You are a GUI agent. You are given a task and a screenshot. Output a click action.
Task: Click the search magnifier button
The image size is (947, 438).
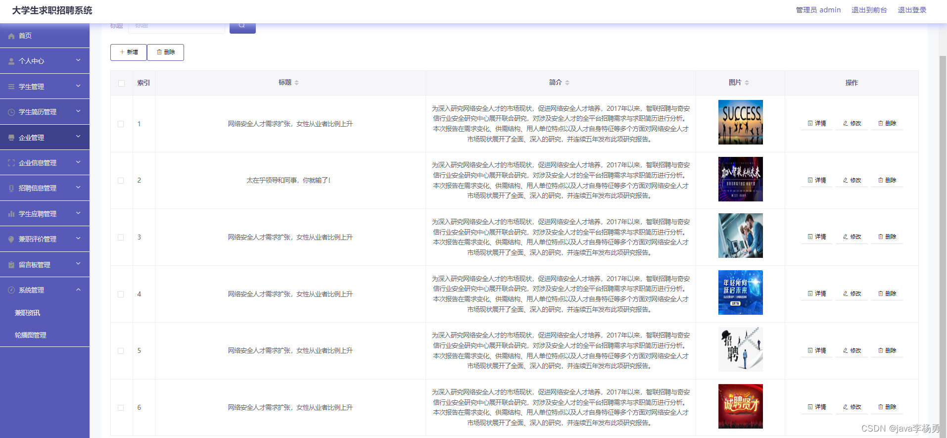(x=242, y=26)
